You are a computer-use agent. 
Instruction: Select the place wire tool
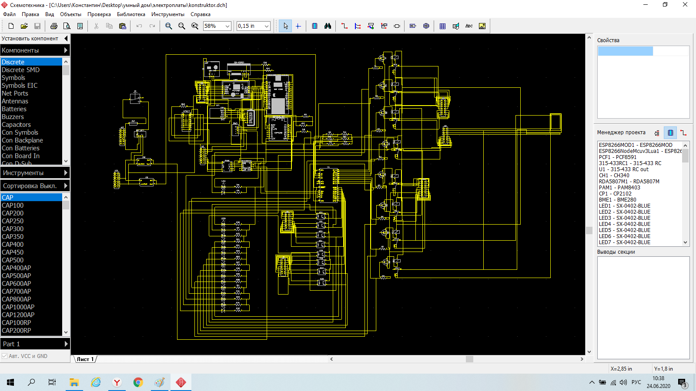click(345, 26)
